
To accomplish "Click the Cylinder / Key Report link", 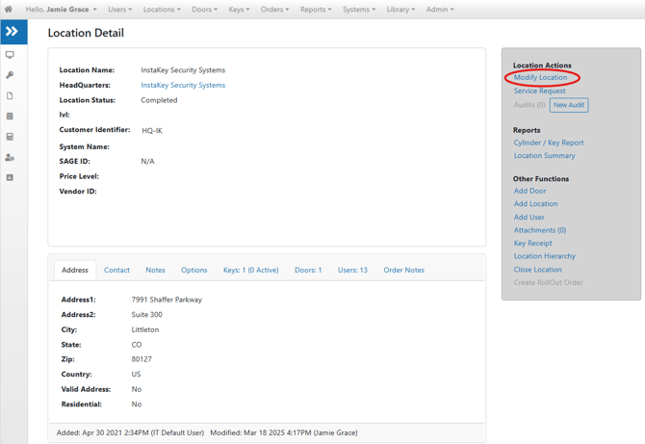I will (x=548, y=143).
